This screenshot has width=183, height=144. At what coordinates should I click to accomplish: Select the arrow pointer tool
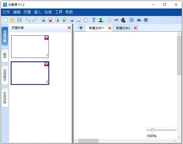pyautogui.click(x=109, y=20)
